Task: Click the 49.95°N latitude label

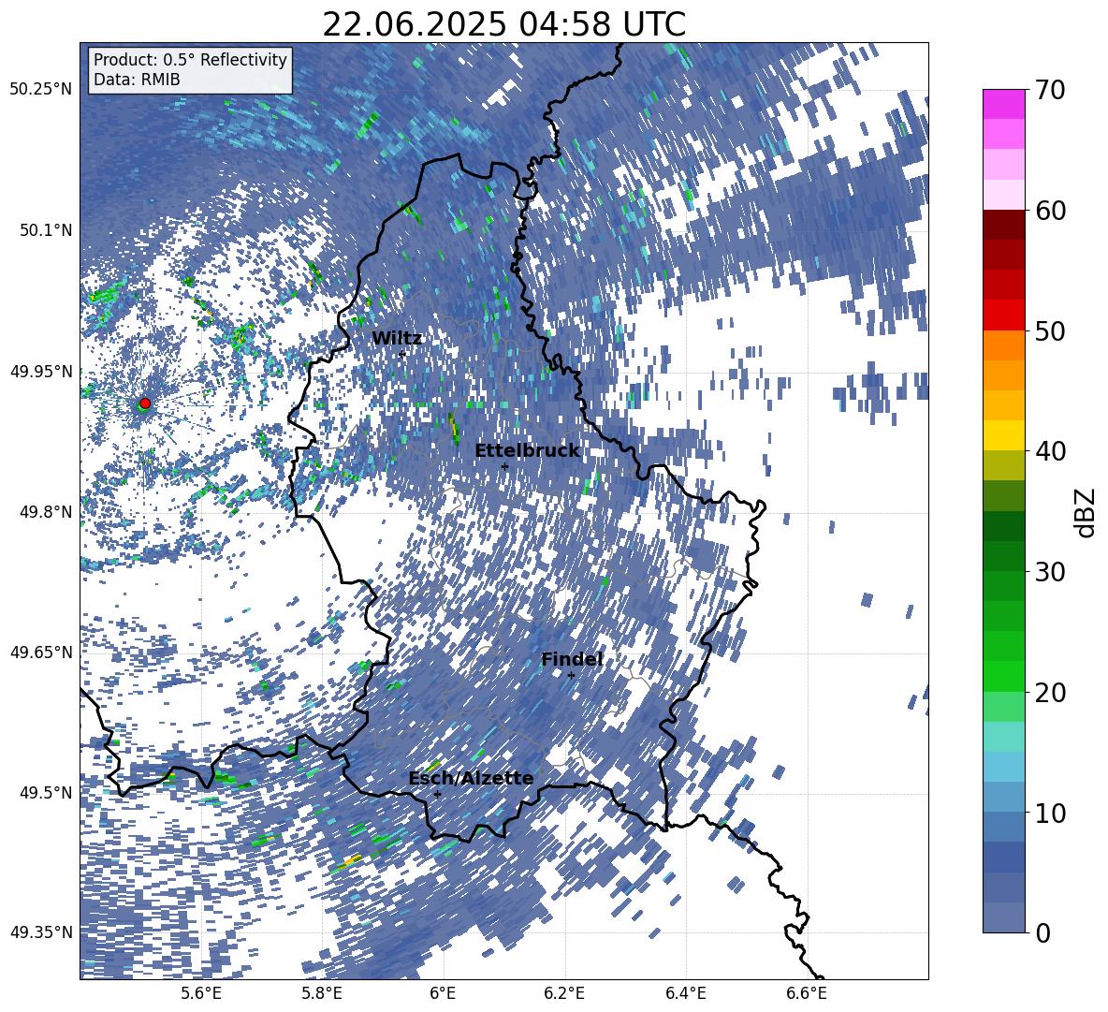Action: (41, 371)
